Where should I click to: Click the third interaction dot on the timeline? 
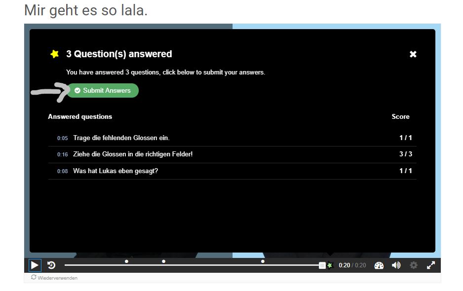click(263, 261)
